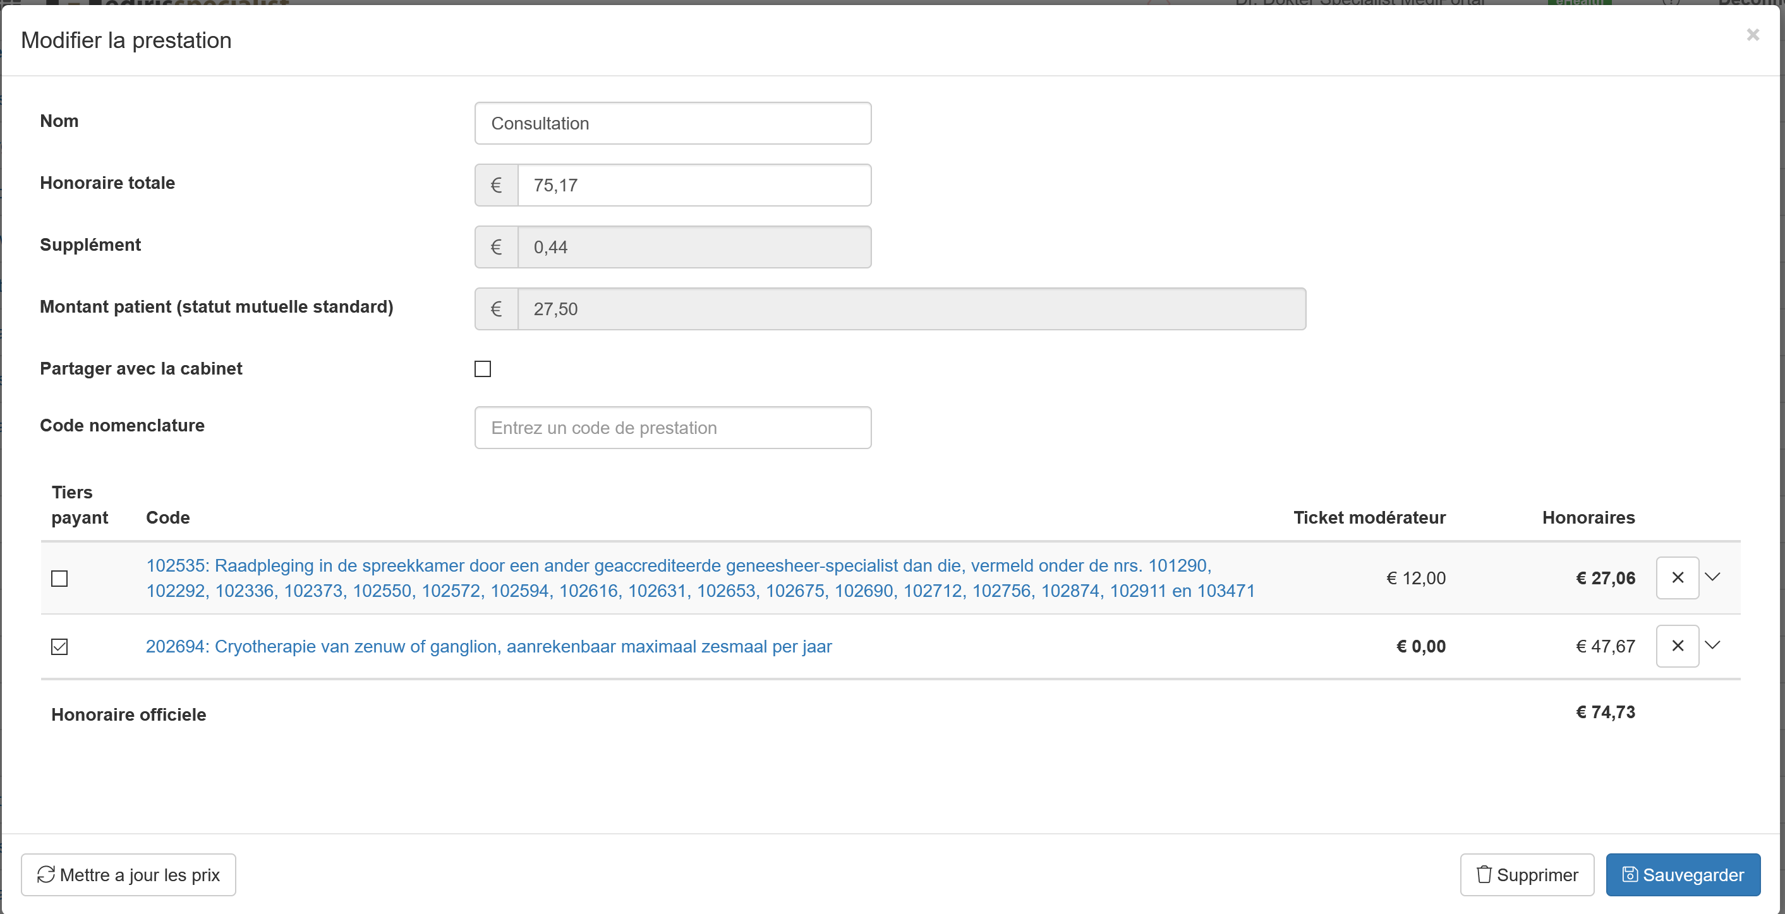Click the trash icon on Supprimer
Screen dimensions: 1785x914
[1484, 874]
